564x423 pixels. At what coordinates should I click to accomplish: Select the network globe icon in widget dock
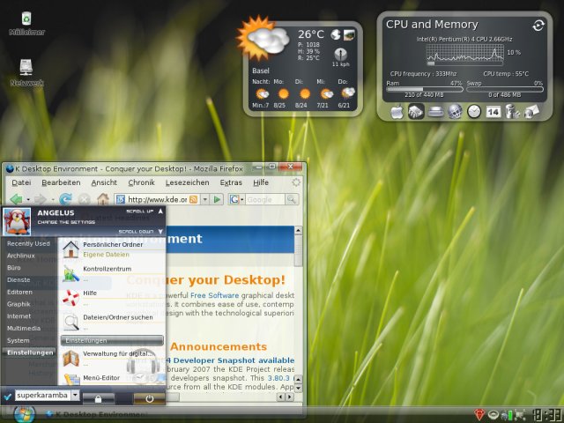(x=455, y=112)
